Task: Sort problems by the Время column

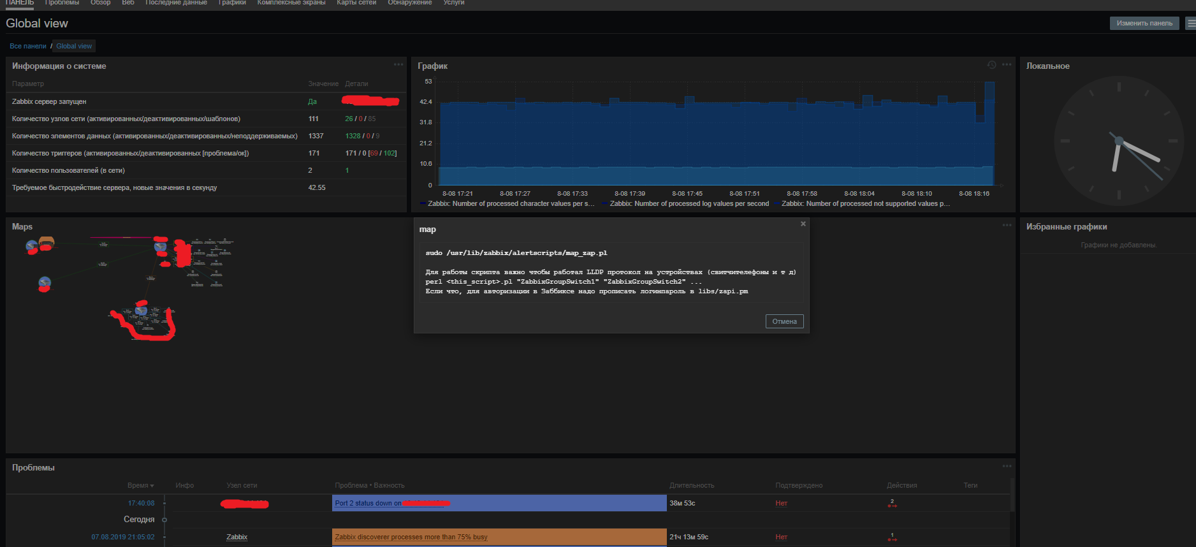Action: pyautogui.click(x=140, y=485)
